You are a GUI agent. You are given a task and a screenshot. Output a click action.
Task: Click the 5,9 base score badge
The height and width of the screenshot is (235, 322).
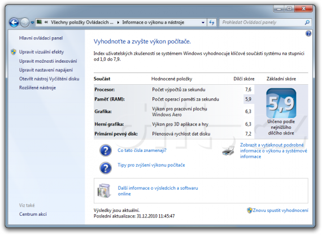click(x=281, y=103)
